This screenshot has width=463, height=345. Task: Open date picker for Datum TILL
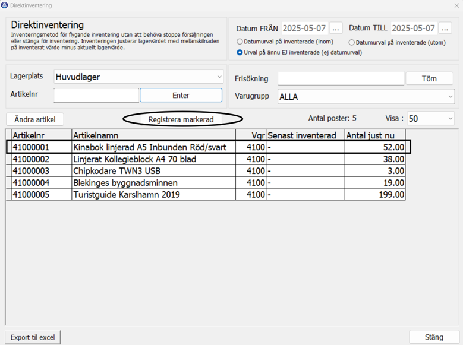[445, 29]
